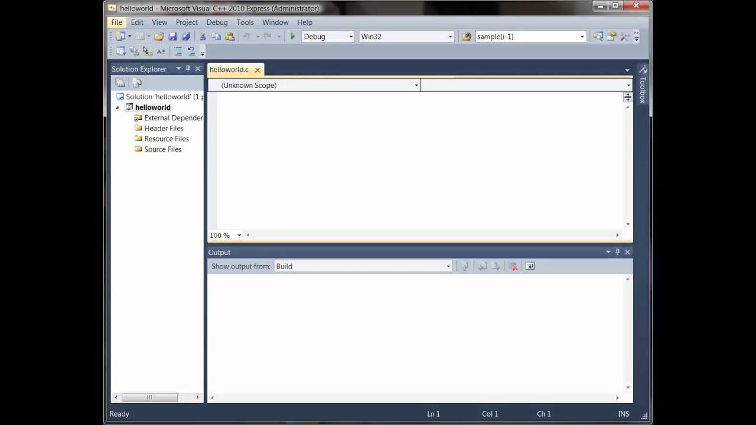Click the Display Parameter Info icon

point(134,51)
